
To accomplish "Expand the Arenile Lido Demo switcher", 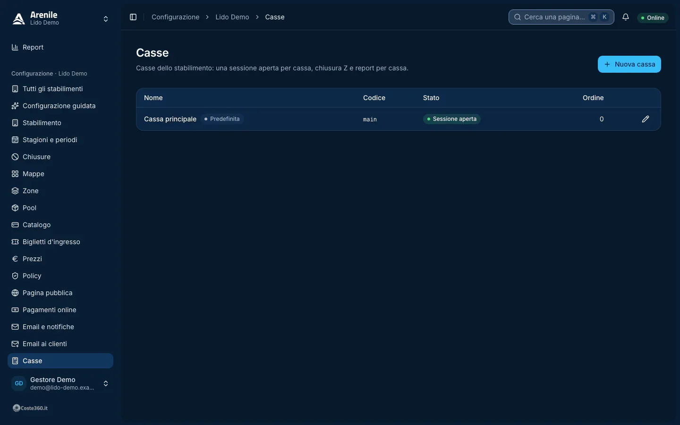I will tap(60, 19).
